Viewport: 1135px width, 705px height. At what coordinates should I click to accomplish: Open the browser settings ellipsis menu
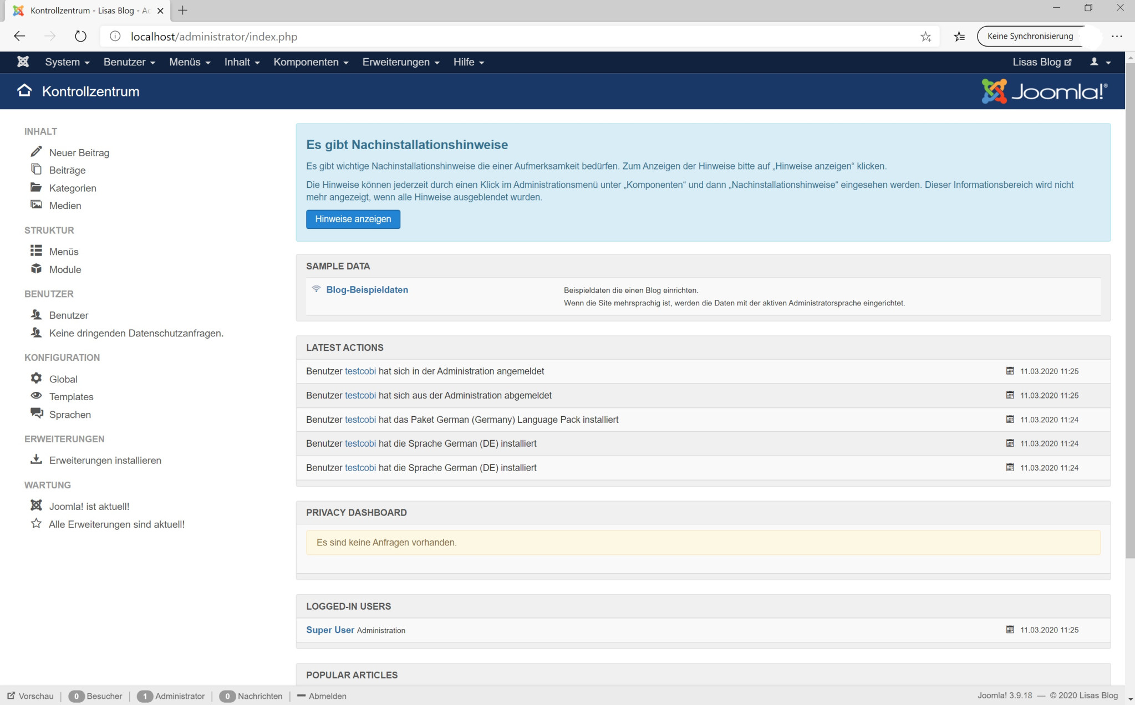[x=1117, y=36]
